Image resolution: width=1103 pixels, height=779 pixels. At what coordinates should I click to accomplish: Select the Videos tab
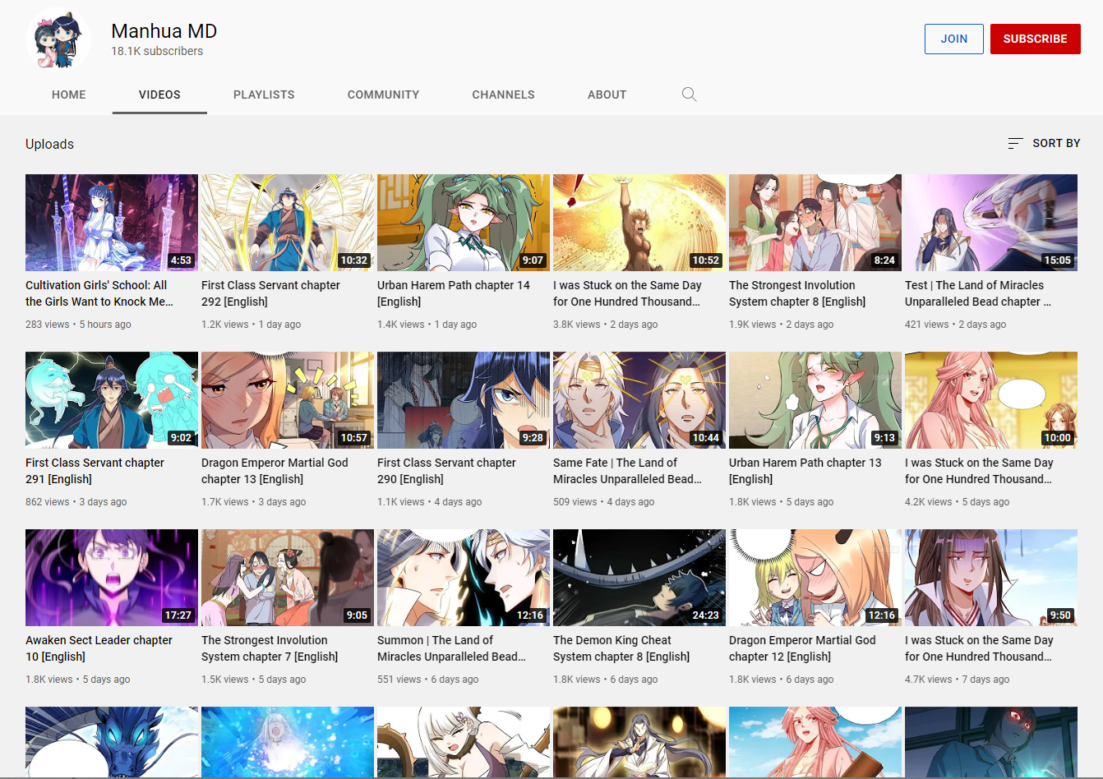[x=159, y=94]
